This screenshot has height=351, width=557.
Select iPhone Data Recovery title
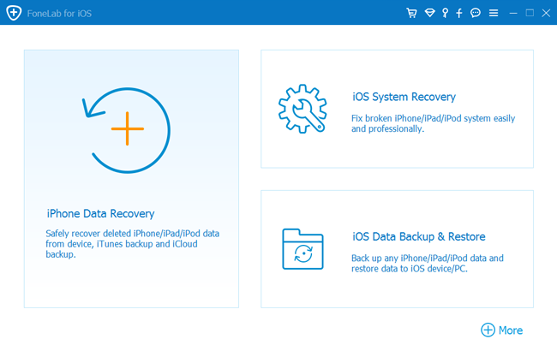(100, 214)
